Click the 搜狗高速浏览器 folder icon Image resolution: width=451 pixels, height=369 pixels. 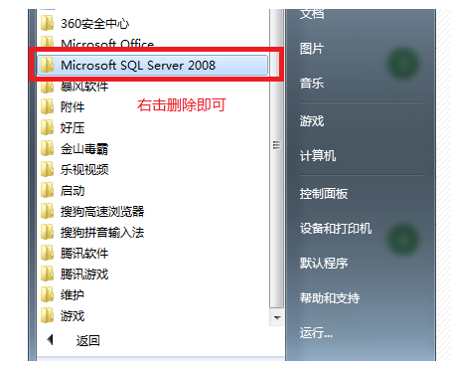click(47, 211)
